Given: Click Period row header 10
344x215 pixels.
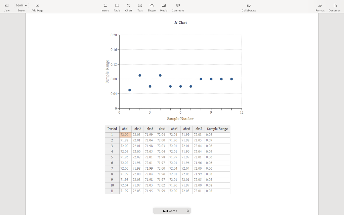Looking at the screenshot, I should [112, 185].
